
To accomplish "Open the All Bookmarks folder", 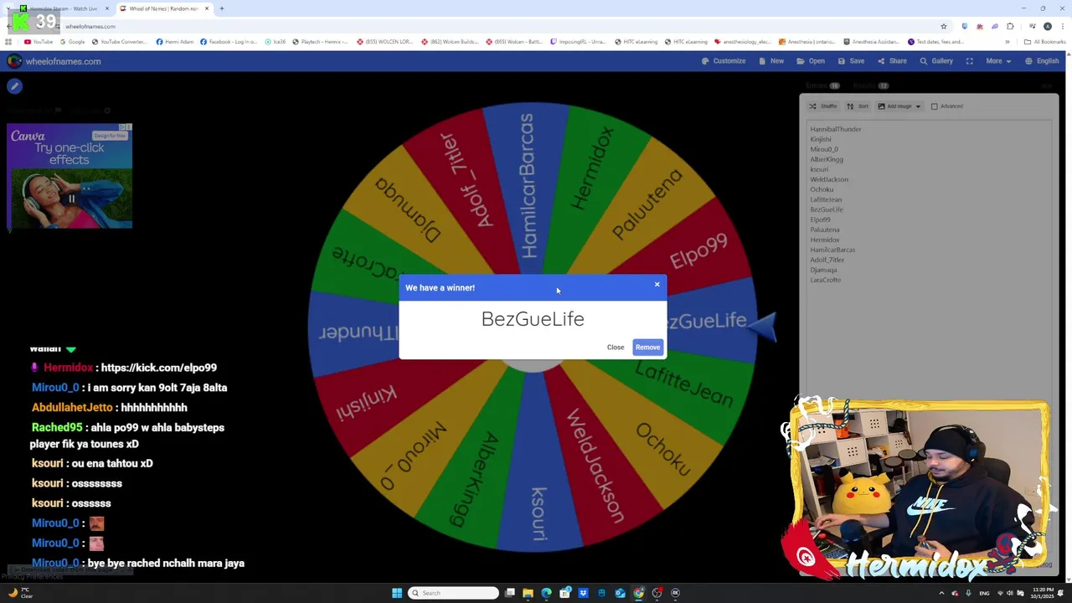I will 1044,42.
